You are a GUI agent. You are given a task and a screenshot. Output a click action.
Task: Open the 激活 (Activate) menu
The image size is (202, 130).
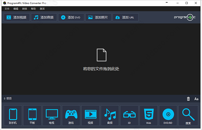(x=42, y=9)
